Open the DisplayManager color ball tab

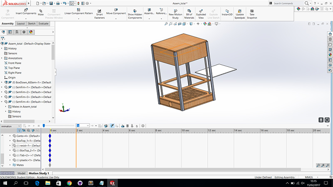coord(31,32)
